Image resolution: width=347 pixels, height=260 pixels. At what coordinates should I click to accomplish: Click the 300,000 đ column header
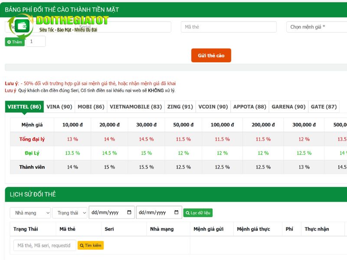pyautogui.click(x=304, y=125)
